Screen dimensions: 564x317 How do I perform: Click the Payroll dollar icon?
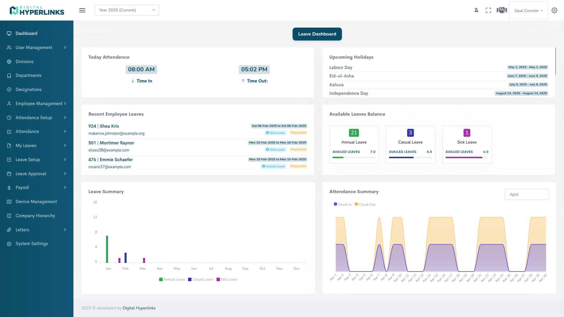click(9, 188)
